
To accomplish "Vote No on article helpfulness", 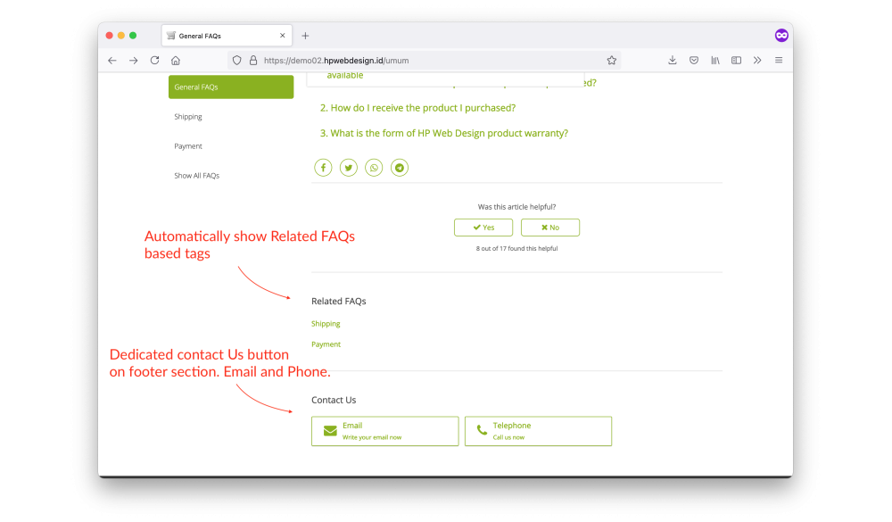I will tap(550, 228).
